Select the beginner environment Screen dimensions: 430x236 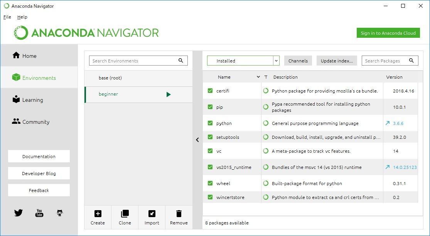138,94
